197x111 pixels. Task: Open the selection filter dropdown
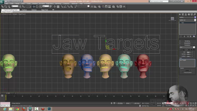coord(15,6)
